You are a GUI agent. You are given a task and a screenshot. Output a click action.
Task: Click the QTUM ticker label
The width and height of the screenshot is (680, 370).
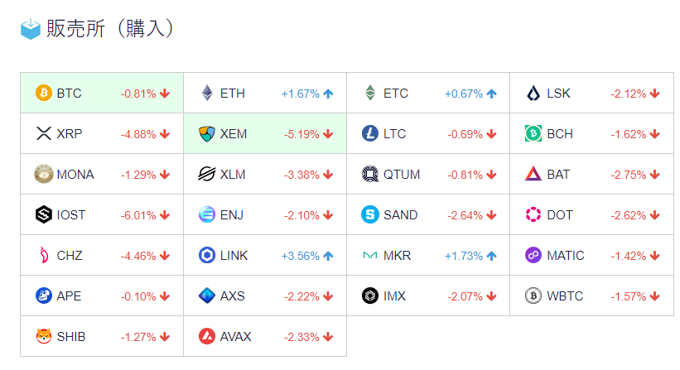tap(402, 175)
